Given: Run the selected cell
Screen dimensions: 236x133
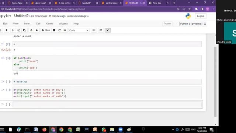Looking at the screenshot, I should click(46, 30).
